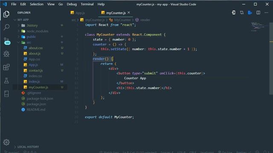
Task: Open the Terminal menu
Action: point(87,4)
